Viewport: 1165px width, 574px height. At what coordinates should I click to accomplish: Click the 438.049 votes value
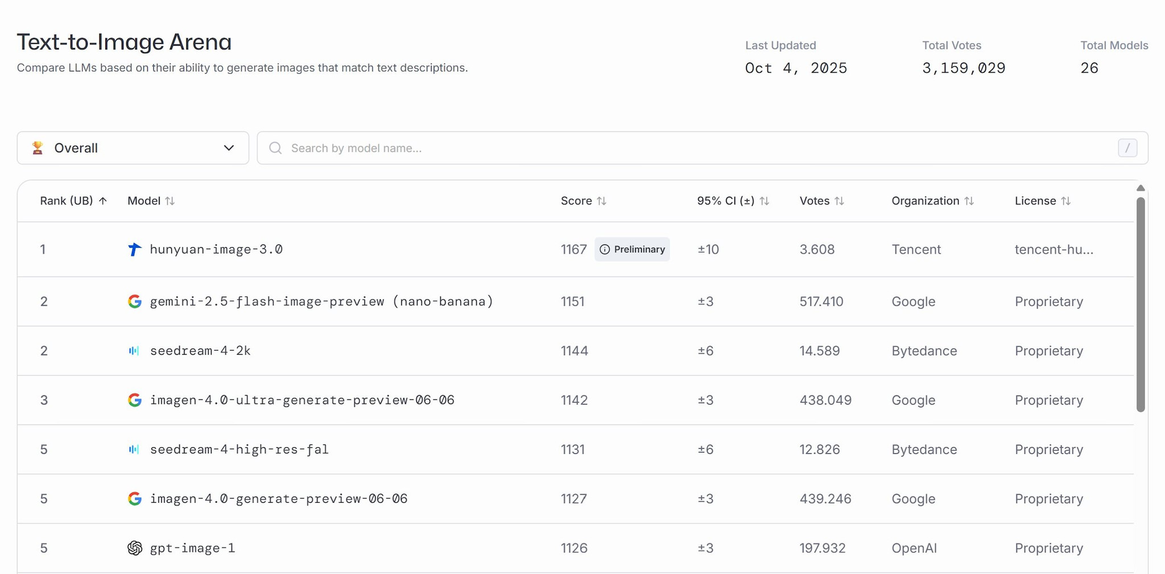(x=825, y=400)
